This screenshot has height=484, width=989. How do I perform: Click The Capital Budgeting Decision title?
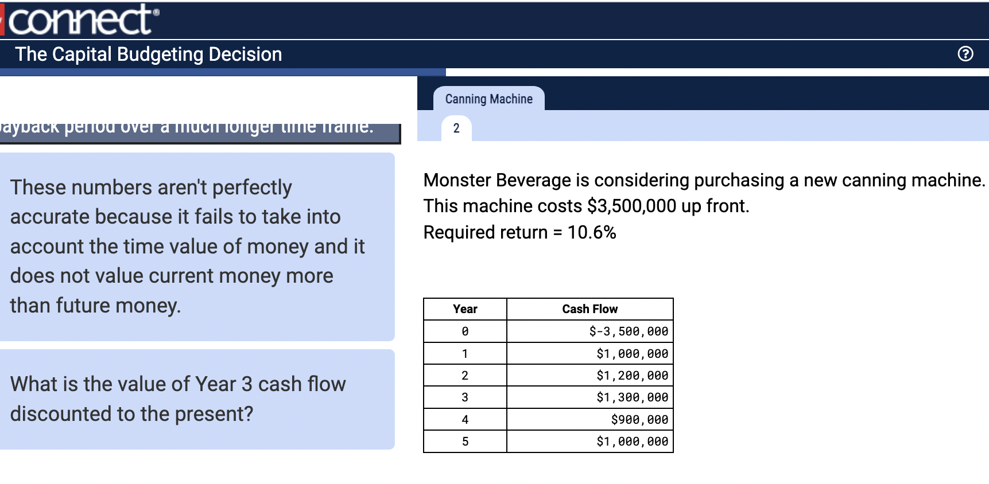(x=149, y=54)
